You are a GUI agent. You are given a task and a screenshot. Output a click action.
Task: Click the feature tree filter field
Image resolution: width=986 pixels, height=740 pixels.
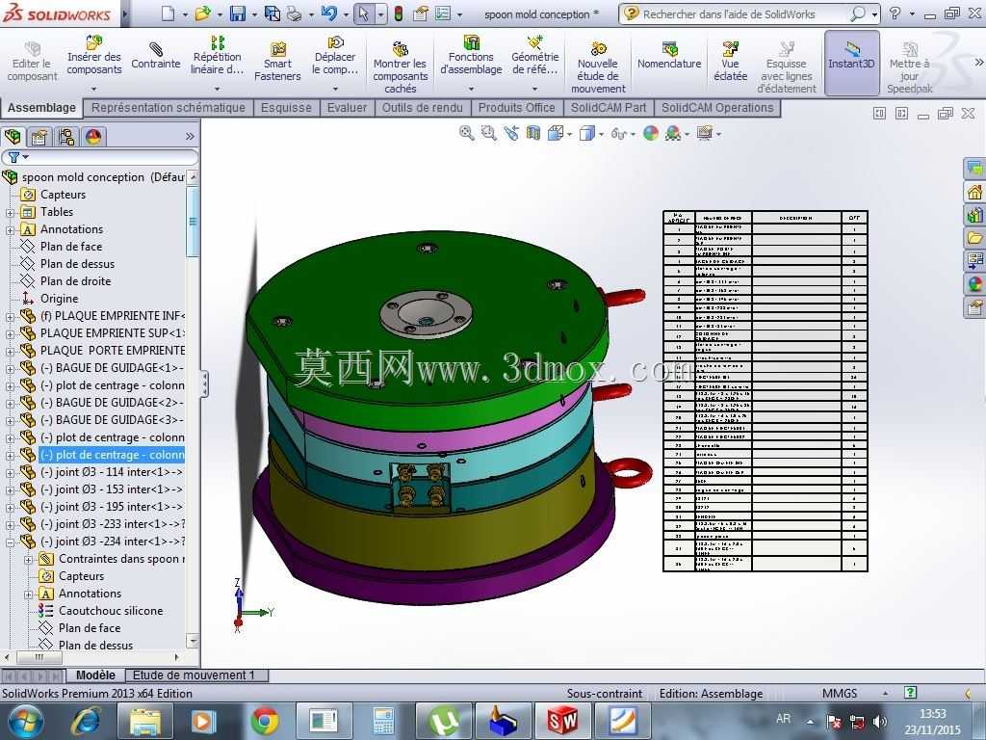pyautogui.click(x=100, y=157)
